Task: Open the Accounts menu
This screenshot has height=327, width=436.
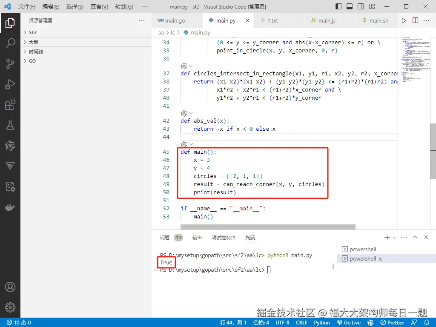Action: click(x=10, y=287)
